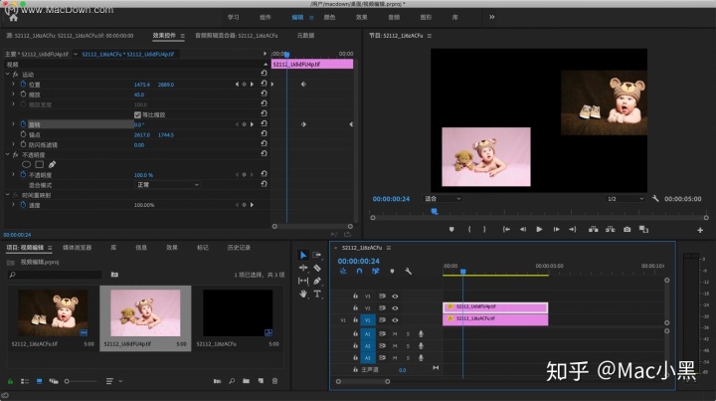Expand the Rotation property

pyautogui.click(x=13, y=123)
